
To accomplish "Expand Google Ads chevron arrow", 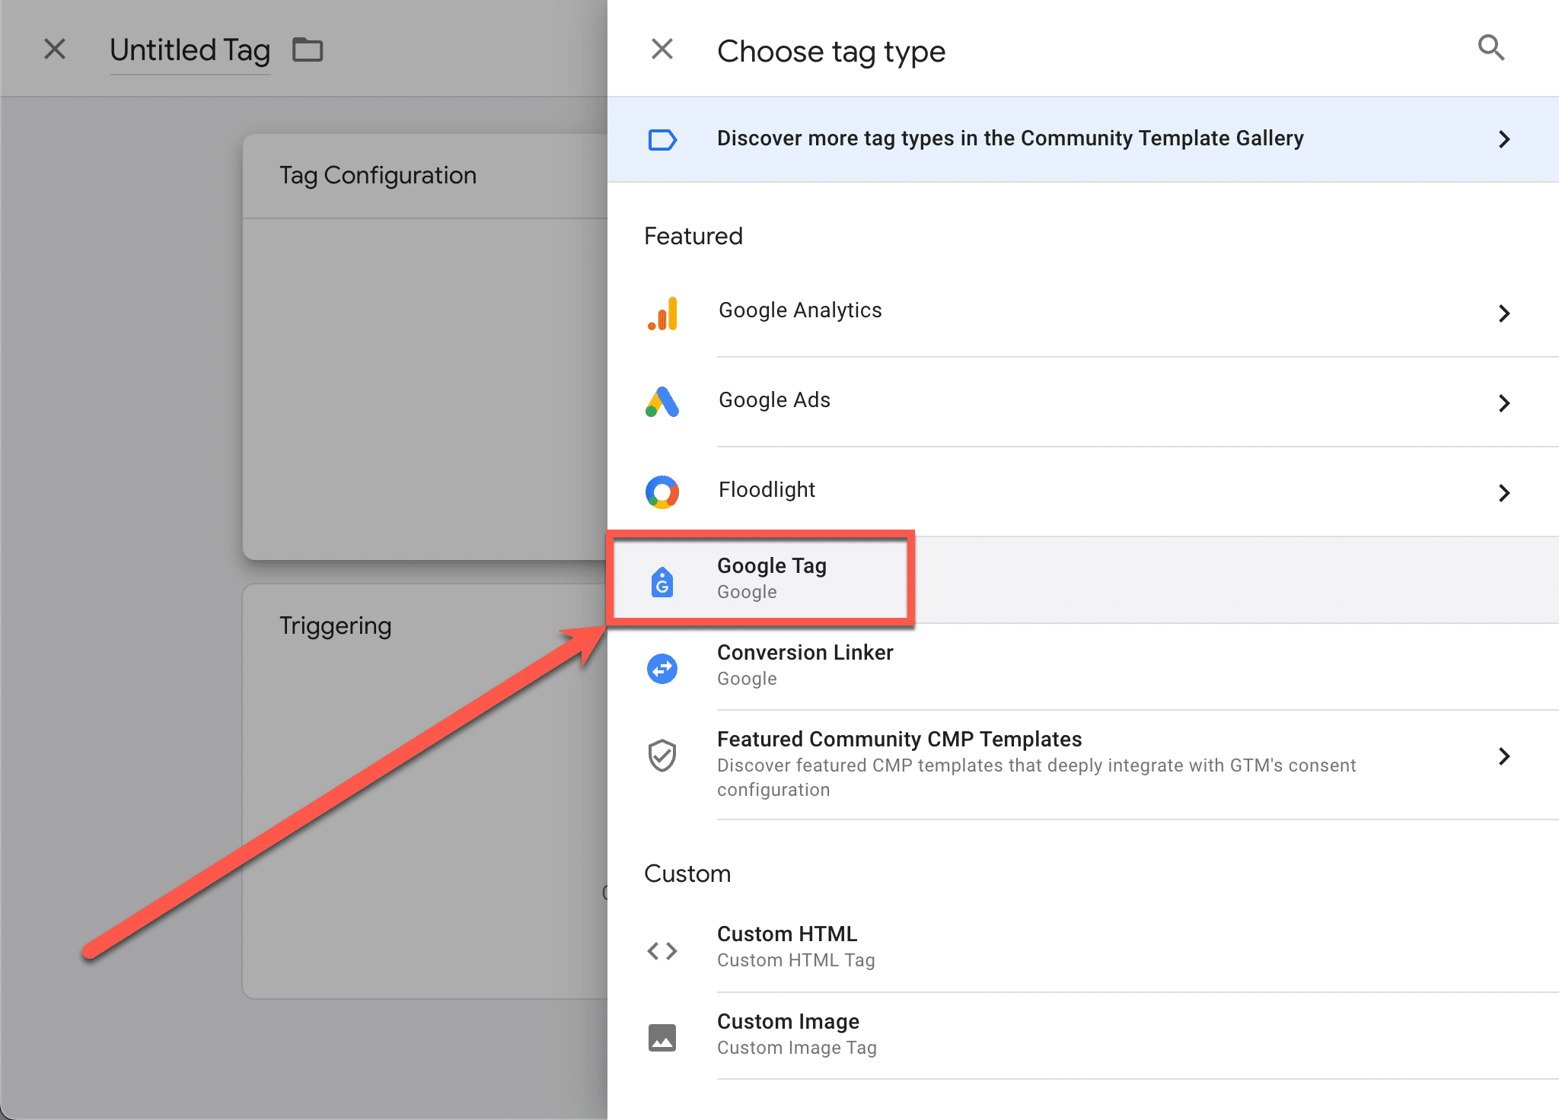I will [x=1504, y=403].
